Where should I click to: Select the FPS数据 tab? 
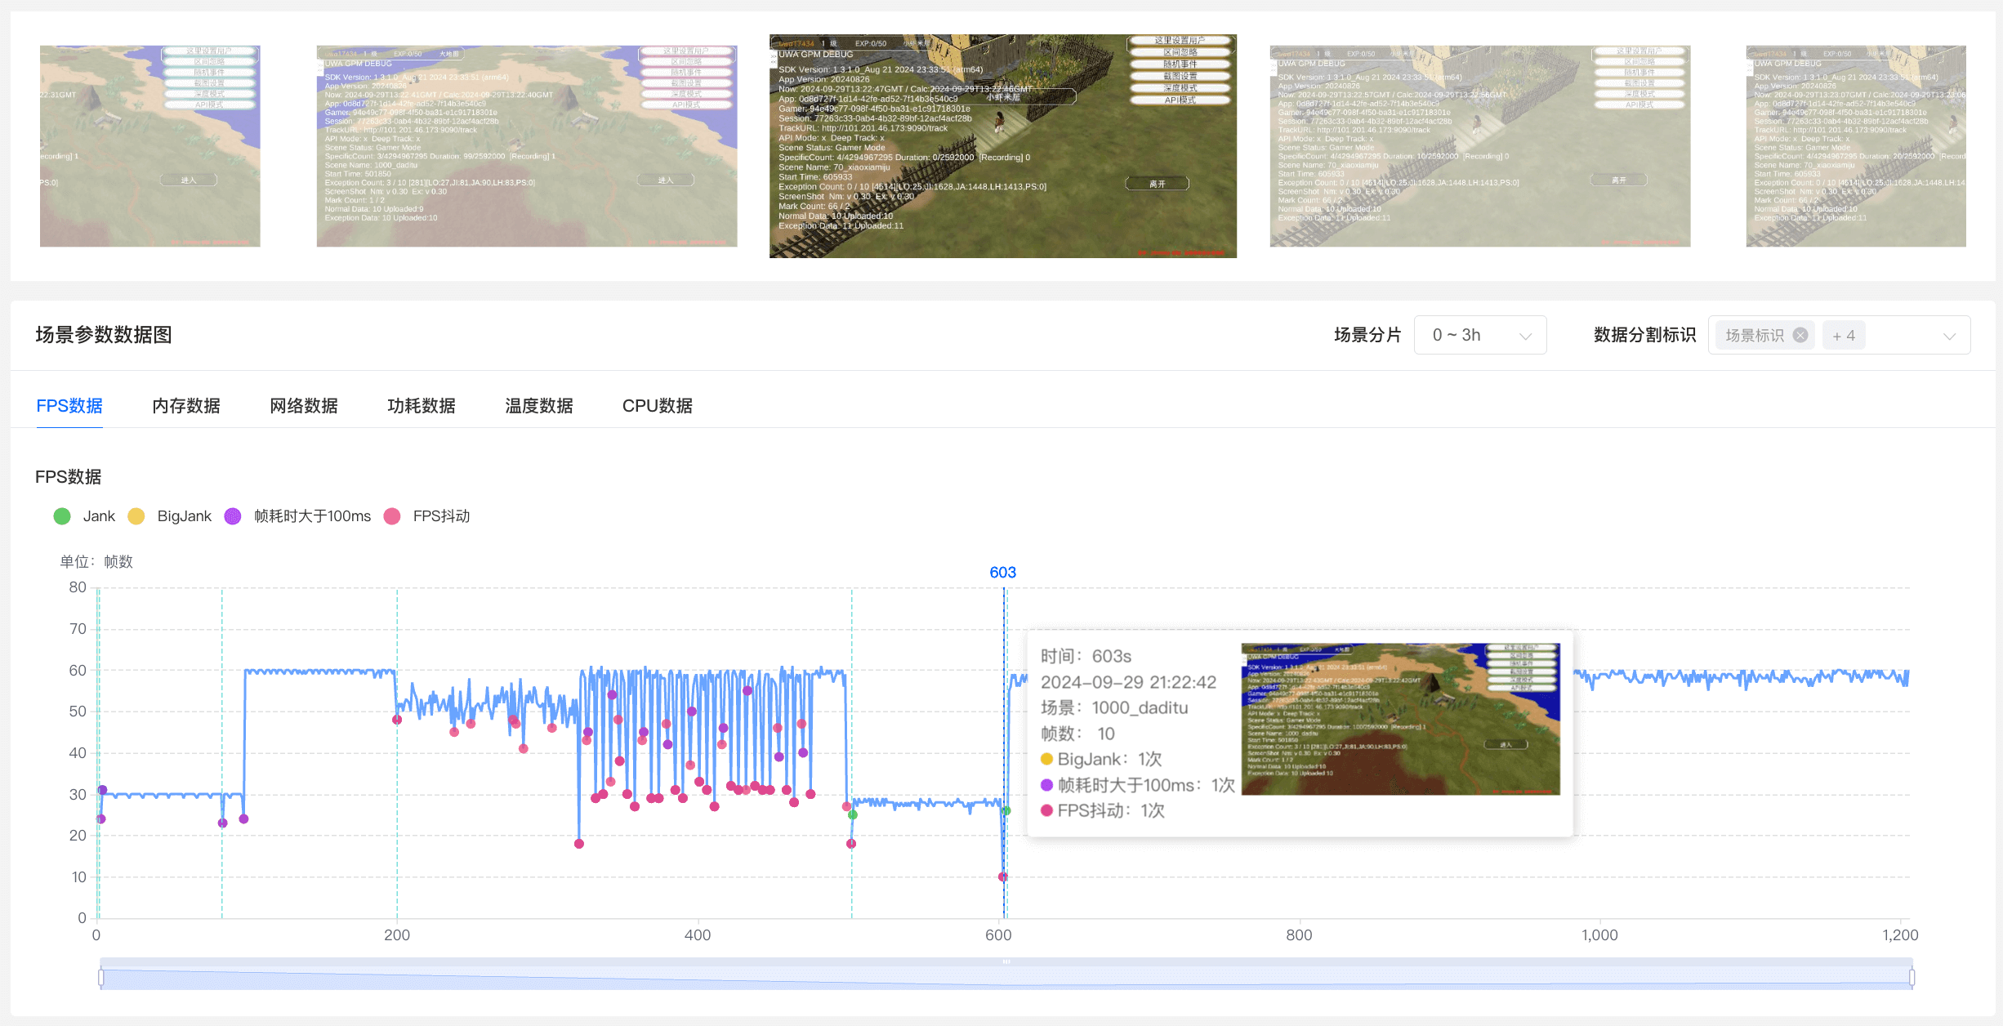(x=69, y=406)
